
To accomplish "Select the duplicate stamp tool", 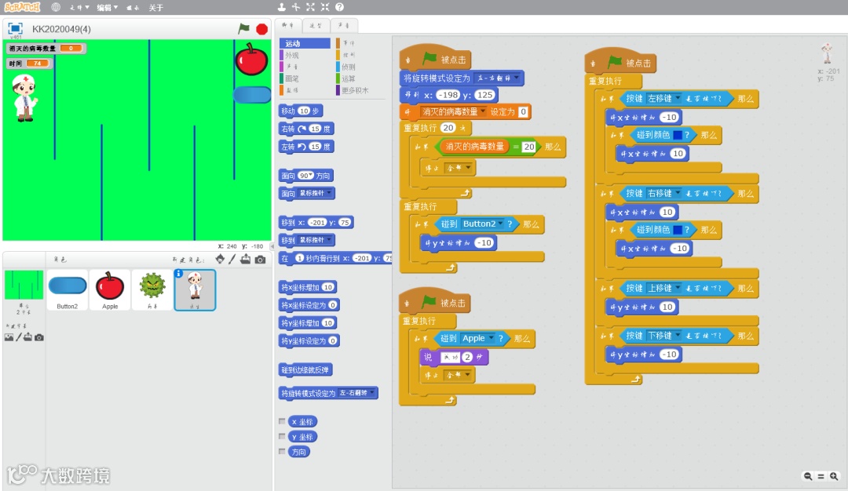I will (x=282, y=7).
